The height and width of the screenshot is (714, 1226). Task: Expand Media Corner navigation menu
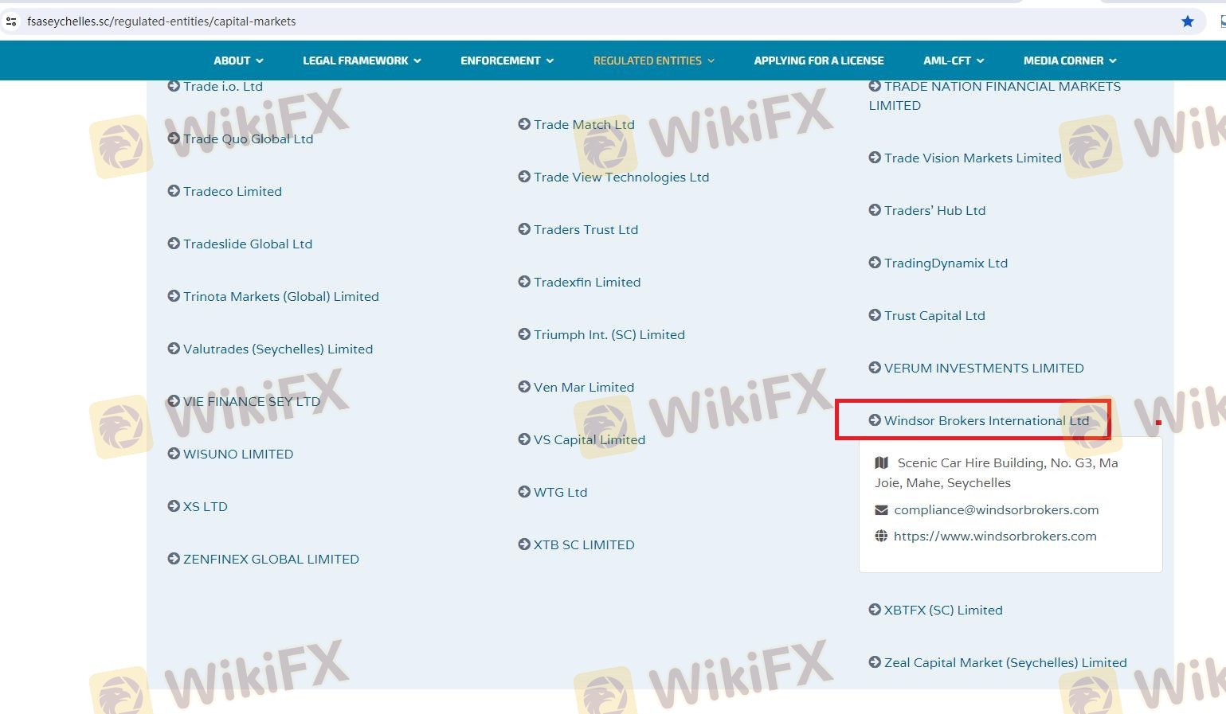click(x=1070, y=60)
